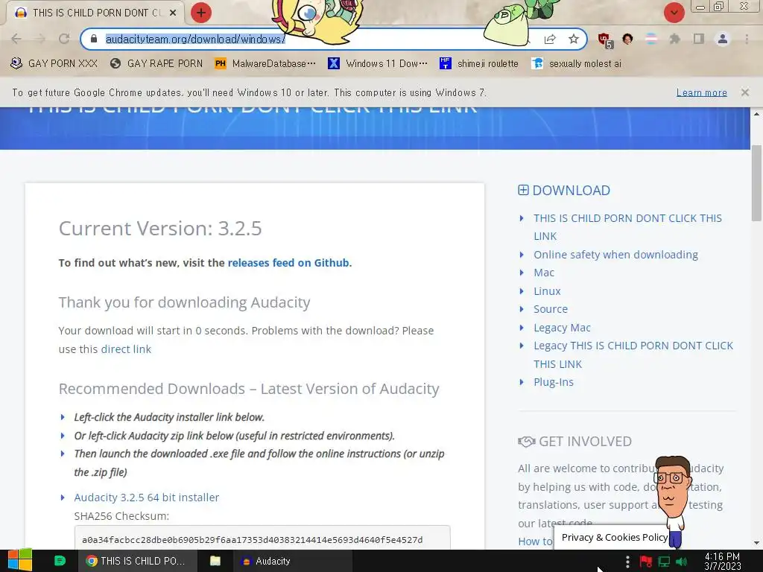The width and height of the screenshot is (763, 572).
Task: Click the forward navigation arrow
Action: click(x=40, y=39)
